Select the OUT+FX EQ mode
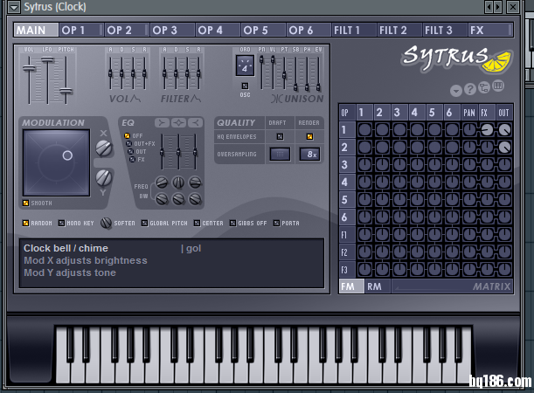 [x=128, y=143]
